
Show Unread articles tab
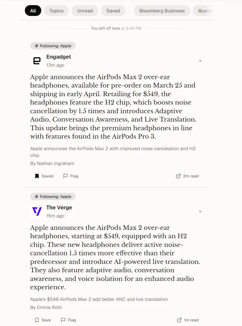pos(85,11)
